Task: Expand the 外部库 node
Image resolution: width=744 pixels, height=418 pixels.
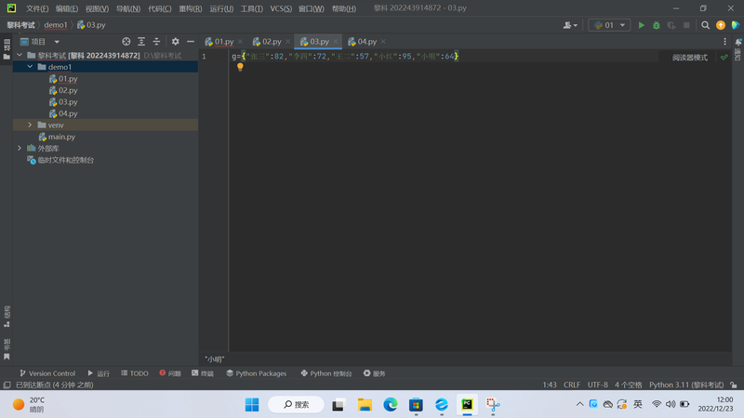Action: (20, 149)
